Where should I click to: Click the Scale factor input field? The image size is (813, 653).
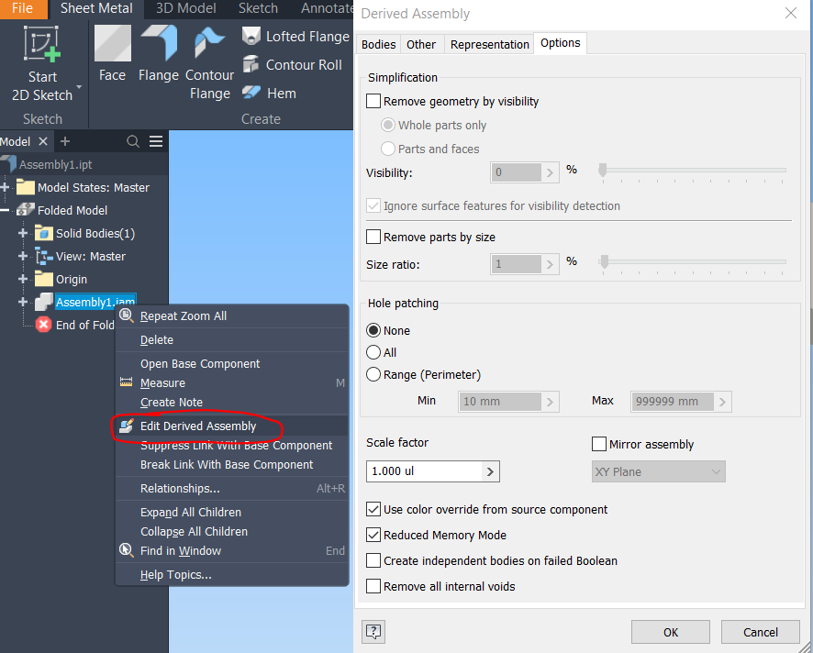coord(424,471)
